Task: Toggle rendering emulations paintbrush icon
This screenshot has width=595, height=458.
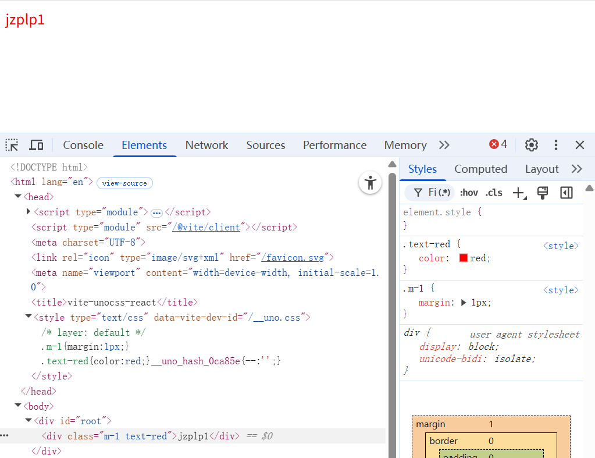Action: pyautogui.click(x=543, y=193)
